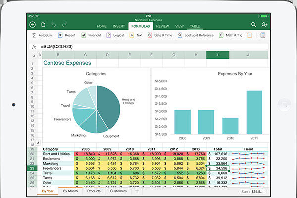Image resolution: width=297 pixels, height=198 pixels.
Task: Tap the share with people icon
Action: click(265, 24)
